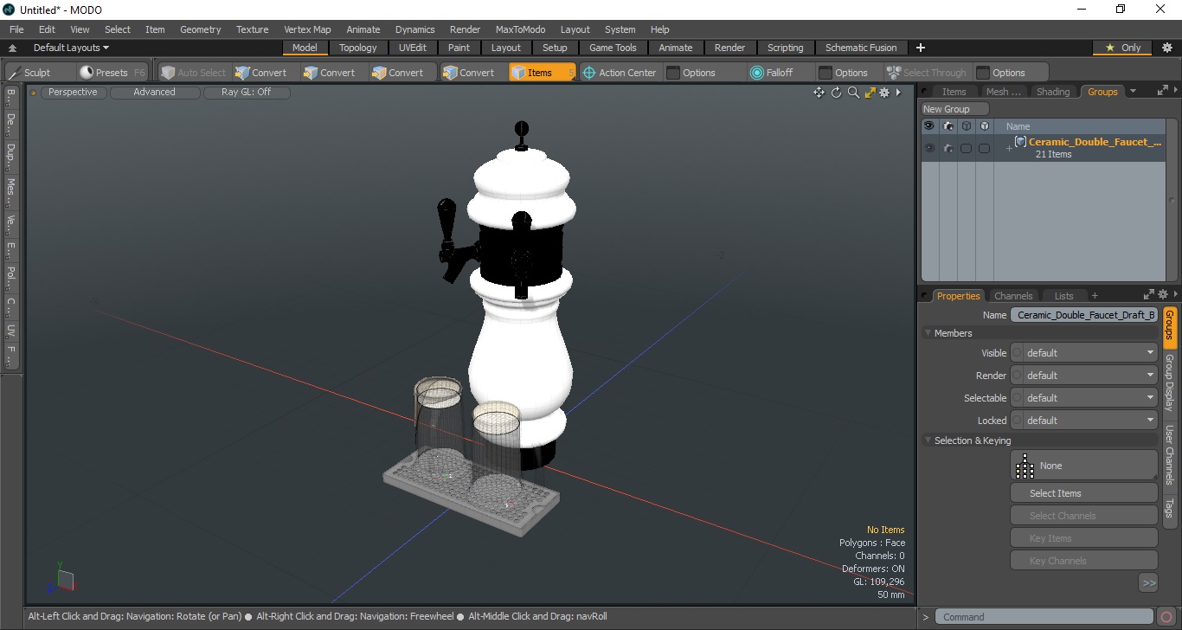The image size is (1182, 630).
Task: Open the User Channels vertical tab
Action: pos(1170,454)
